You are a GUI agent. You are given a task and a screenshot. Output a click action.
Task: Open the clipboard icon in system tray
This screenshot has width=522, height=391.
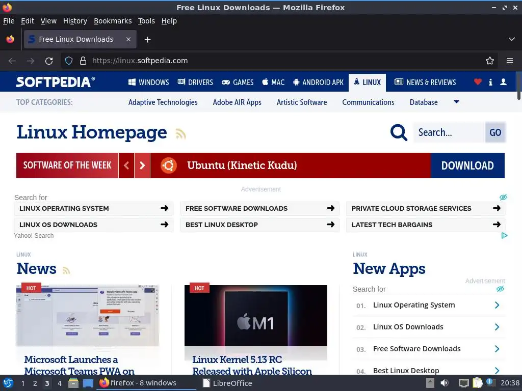(477, 383)
